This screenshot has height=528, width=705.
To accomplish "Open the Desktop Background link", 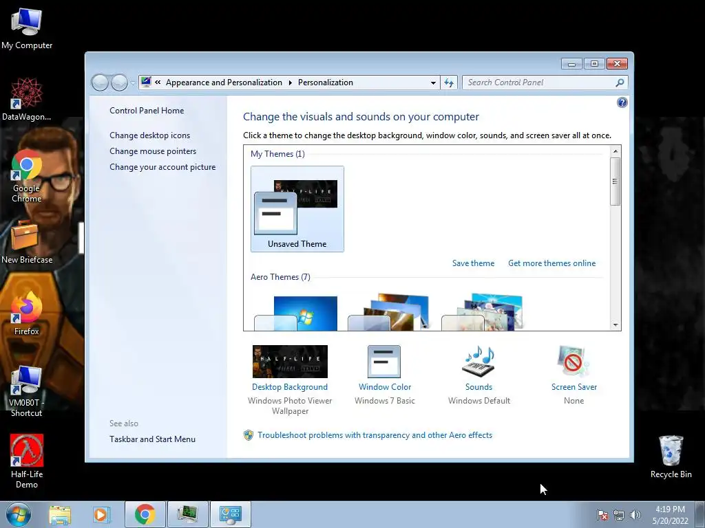I will tap(290, 387).
